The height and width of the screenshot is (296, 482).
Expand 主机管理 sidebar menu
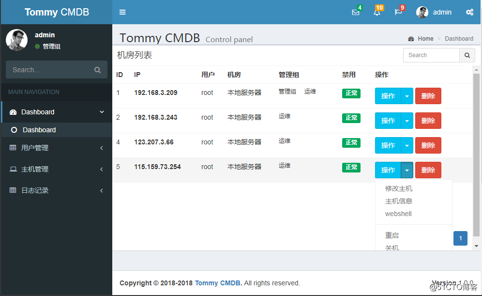pyautogui.click(x=56, y=169)
